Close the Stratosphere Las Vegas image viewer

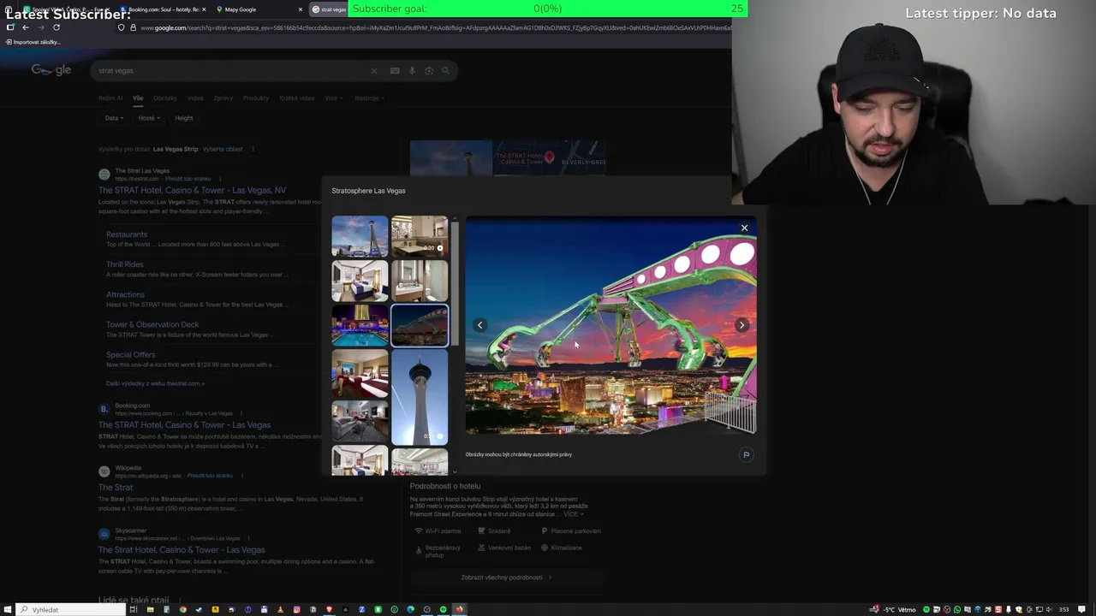[x=744, y=228]
